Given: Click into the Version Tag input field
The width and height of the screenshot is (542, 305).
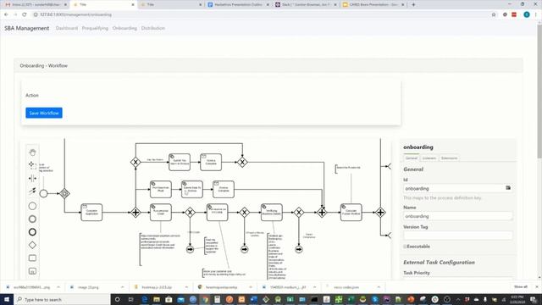Looking at the screenshot, I should pyautogui.click(x=457, y=236).
